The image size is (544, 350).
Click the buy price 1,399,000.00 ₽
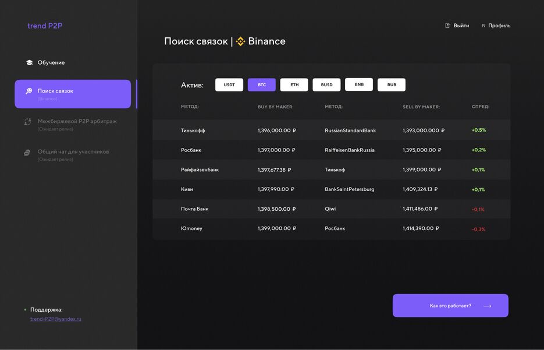click(x=277, y=228)
